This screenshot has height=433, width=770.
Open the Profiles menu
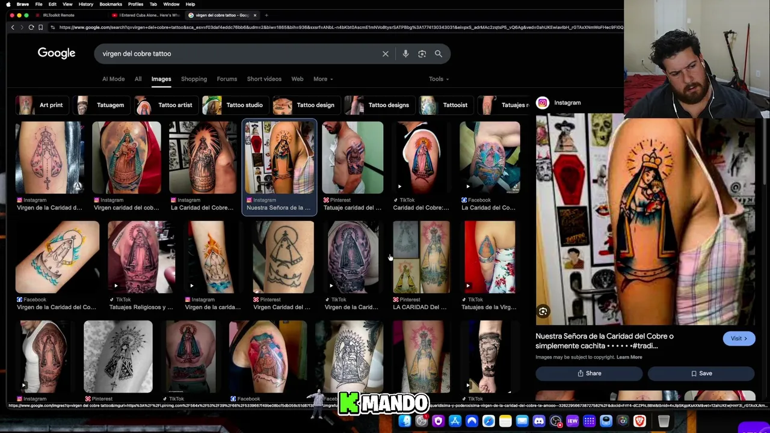pos(135,4)
